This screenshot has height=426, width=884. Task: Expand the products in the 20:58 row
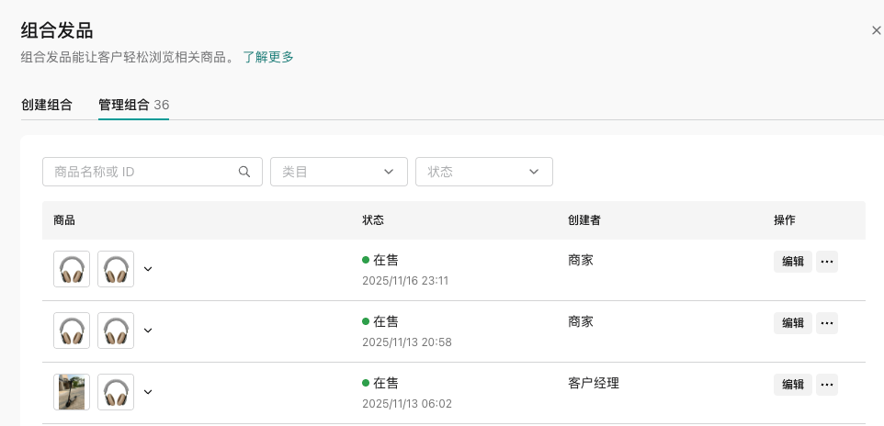pos(148,331)
